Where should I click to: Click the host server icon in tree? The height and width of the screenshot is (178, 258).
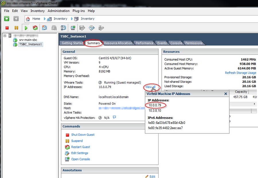(10, 35)
